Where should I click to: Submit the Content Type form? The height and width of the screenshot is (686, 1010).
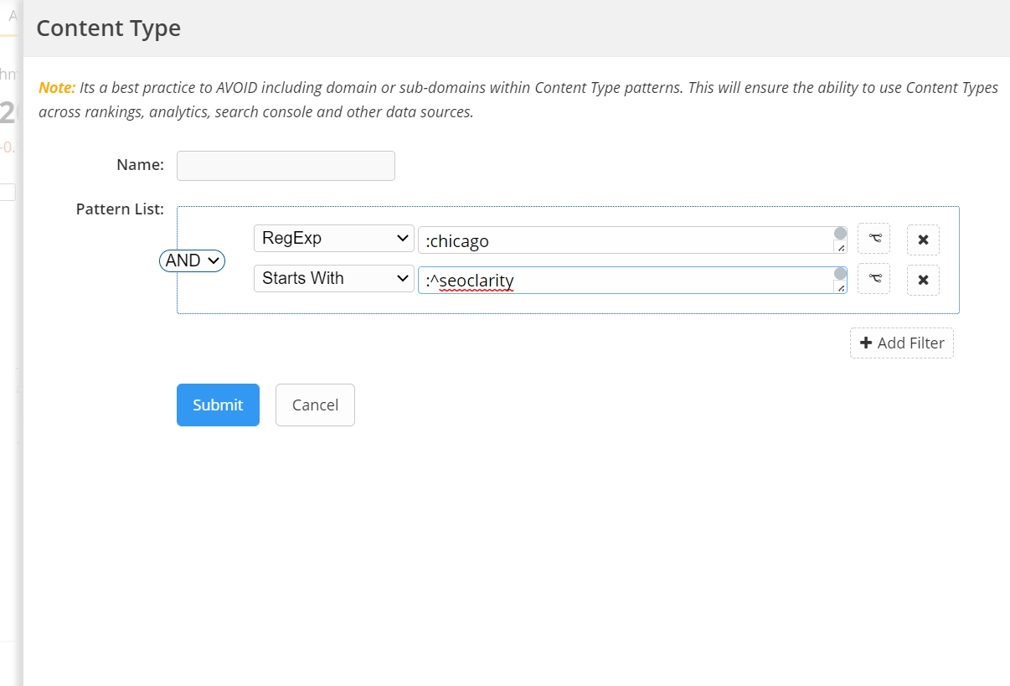coord(218,405)
